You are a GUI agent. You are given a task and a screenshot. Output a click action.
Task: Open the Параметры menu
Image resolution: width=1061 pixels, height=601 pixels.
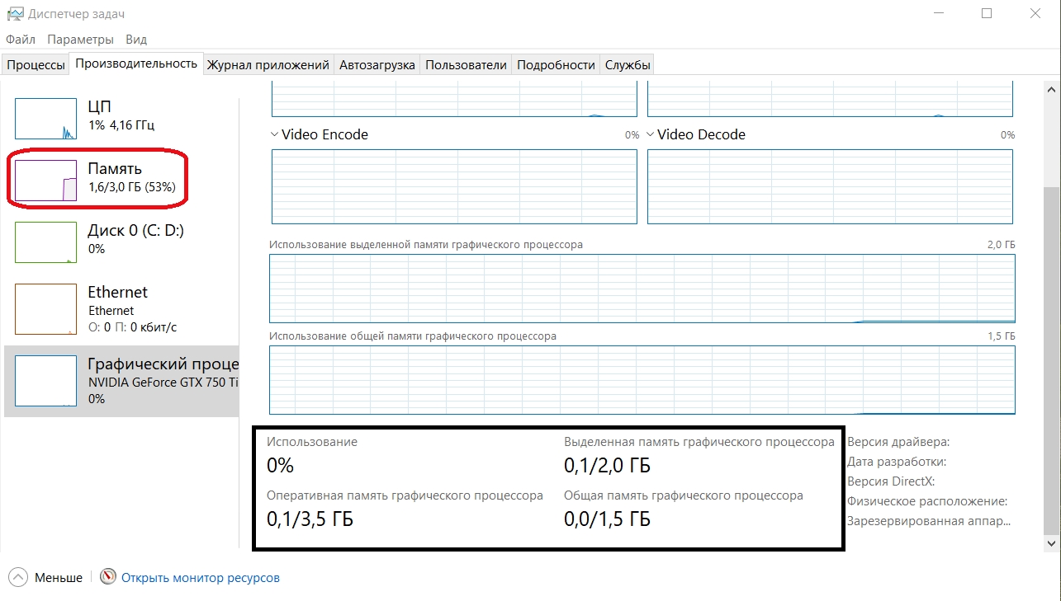pos(80,40)
